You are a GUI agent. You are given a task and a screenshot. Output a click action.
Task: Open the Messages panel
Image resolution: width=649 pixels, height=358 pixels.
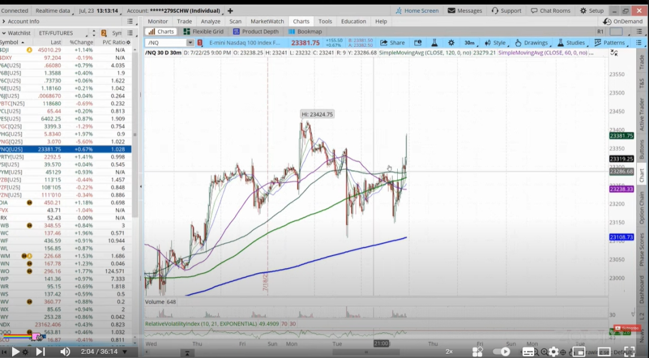(x=465, y=11)
